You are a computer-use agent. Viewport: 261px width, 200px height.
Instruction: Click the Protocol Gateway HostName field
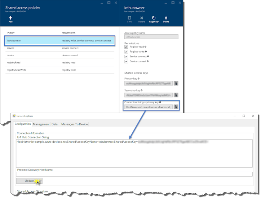(134, 174)
